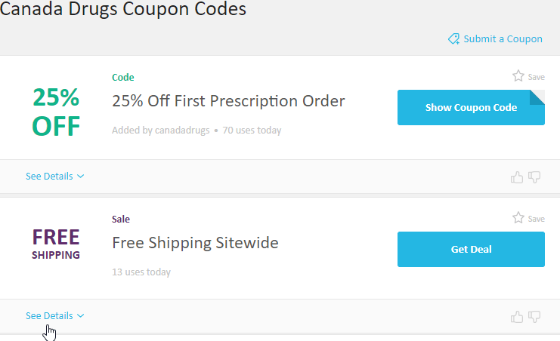Thumbs up the 25% Off First Prescription coupon
Image resolution: width=560 pixels, height=341 pixels.
click(x=517, y=177)
